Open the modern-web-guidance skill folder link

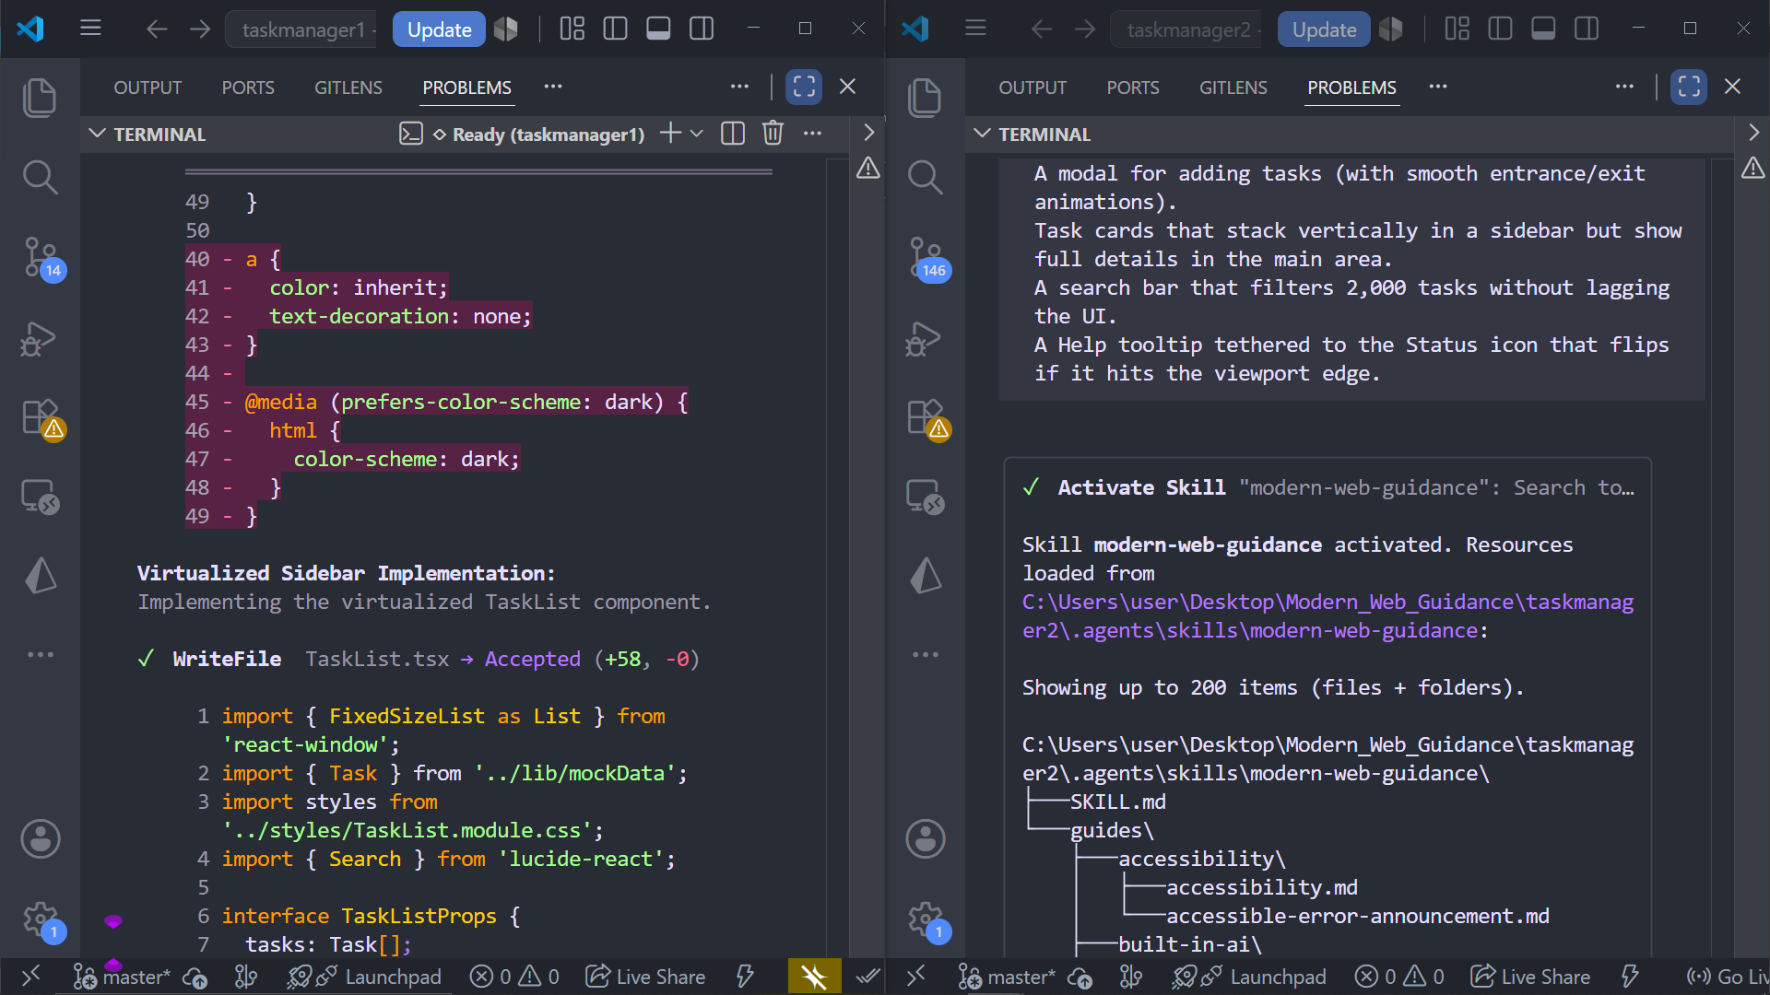(x=1327, y=616)
